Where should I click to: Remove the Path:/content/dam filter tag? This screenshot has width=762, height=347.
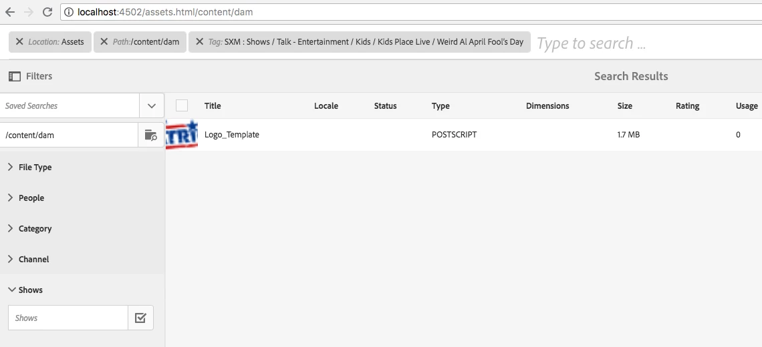[x=104, y=42]
